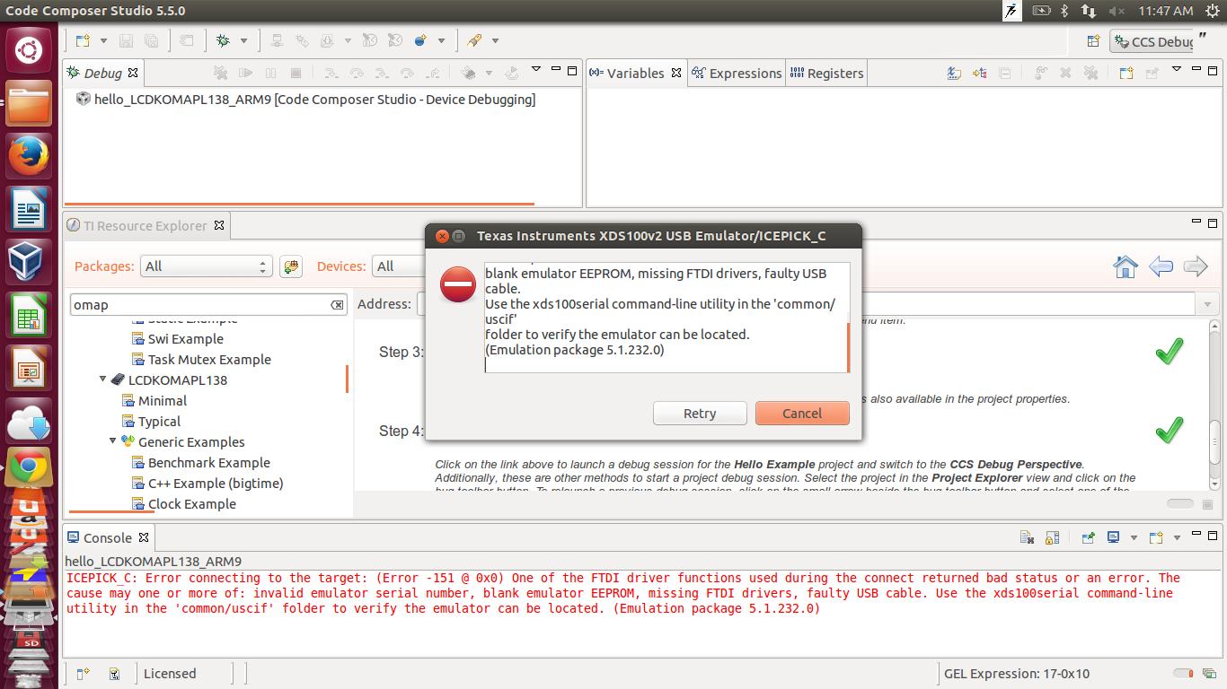
Task: Clear the Console output
Action: click(1027, 537)
